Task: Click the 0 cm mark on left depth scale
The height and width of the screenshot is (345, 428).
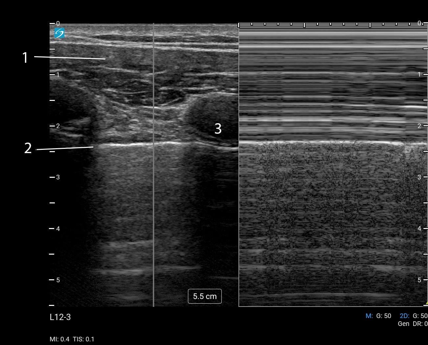Action: point(58,23)
